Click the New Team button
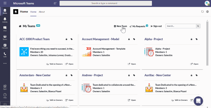This screenshot has width=211, height=108. [120, 26]
